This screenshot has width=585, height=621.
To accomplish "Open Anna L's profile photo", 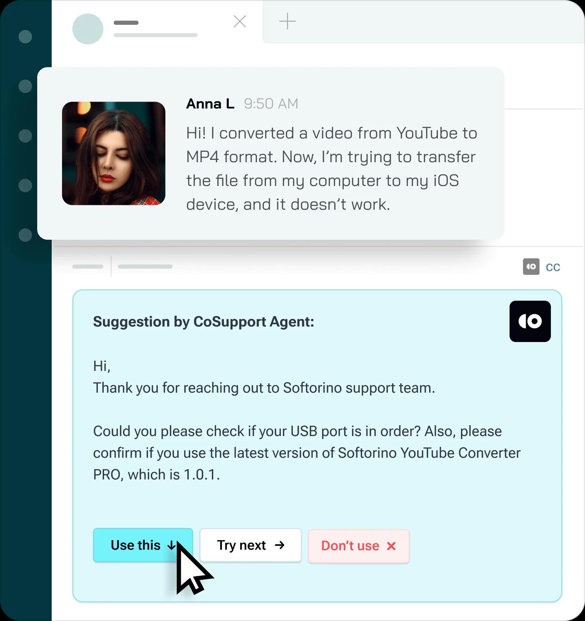I will [114, 153].
